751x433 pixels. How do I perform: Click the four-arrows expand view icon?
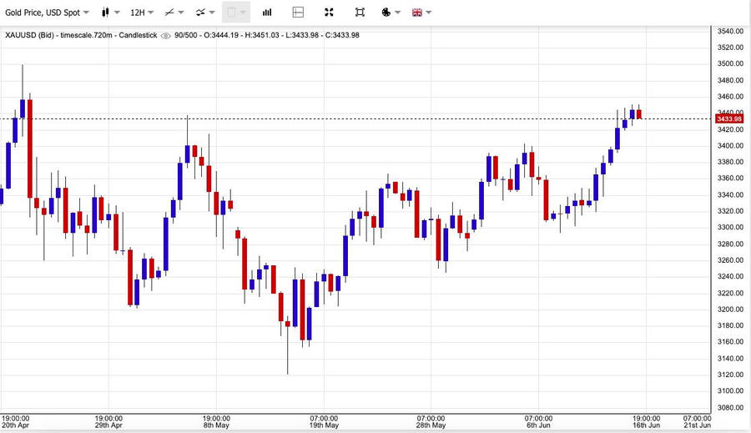point(329,13)
